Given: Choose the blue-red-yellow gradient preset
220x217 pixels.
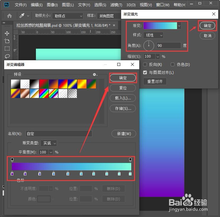Looking at the screenshot, I should coord(63,84).
